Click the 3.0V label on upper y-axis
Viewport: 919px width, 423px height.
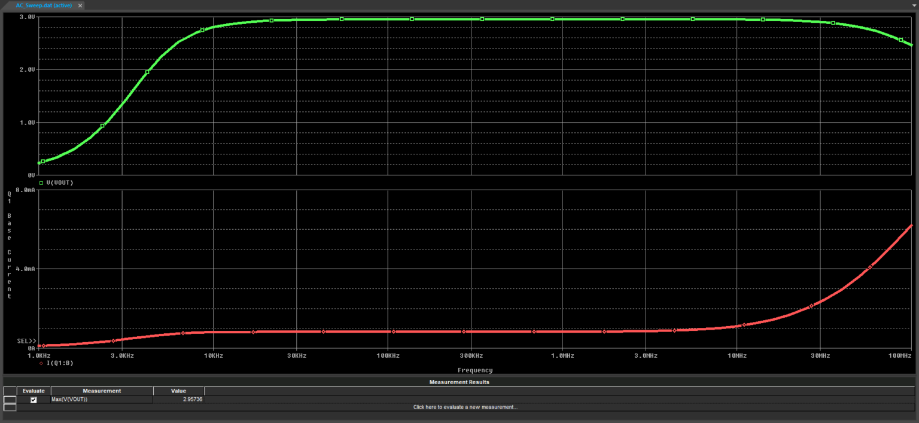tap(28, 17)
